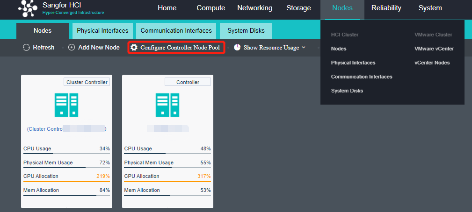Viewport: 472px width, 212px height.
Task: Select vCenter Nodes in the menu
Action: (x=432, y=63)
